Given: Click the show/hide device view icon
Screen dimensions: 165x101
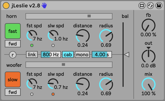Looking at the screenshot, I should pos(142,6).
